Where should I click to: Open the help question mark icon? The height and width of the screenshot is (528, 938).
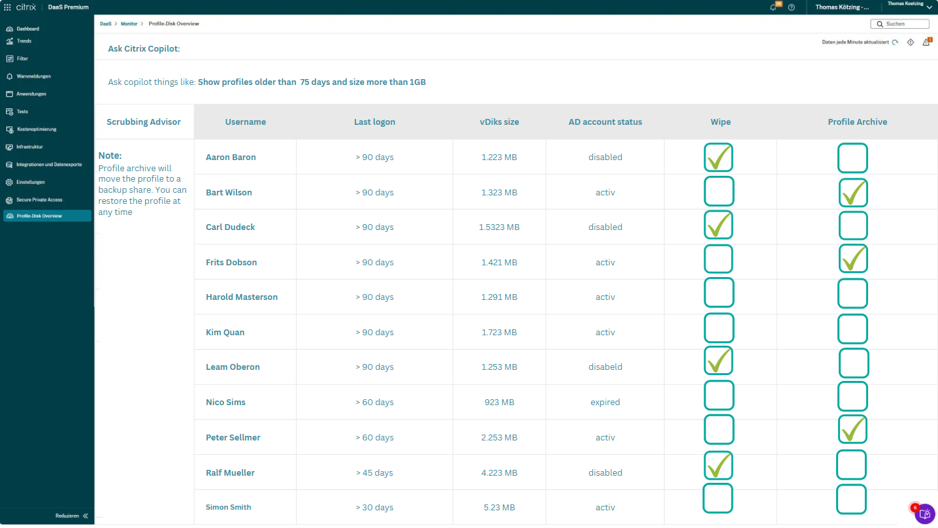click(x=792, y=7)
